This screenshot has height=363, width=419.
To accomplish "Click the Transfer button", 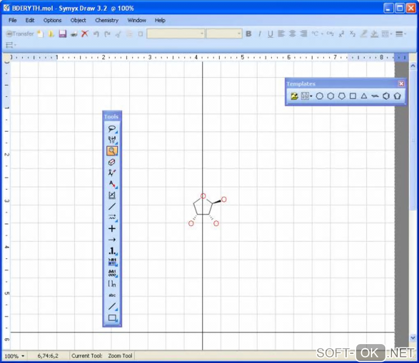I will coord(20,34).
